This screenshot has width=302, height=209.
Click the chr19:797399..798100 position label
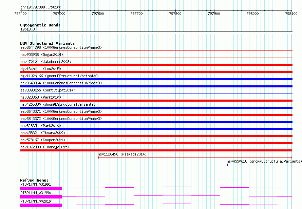[x=41, y=7]
